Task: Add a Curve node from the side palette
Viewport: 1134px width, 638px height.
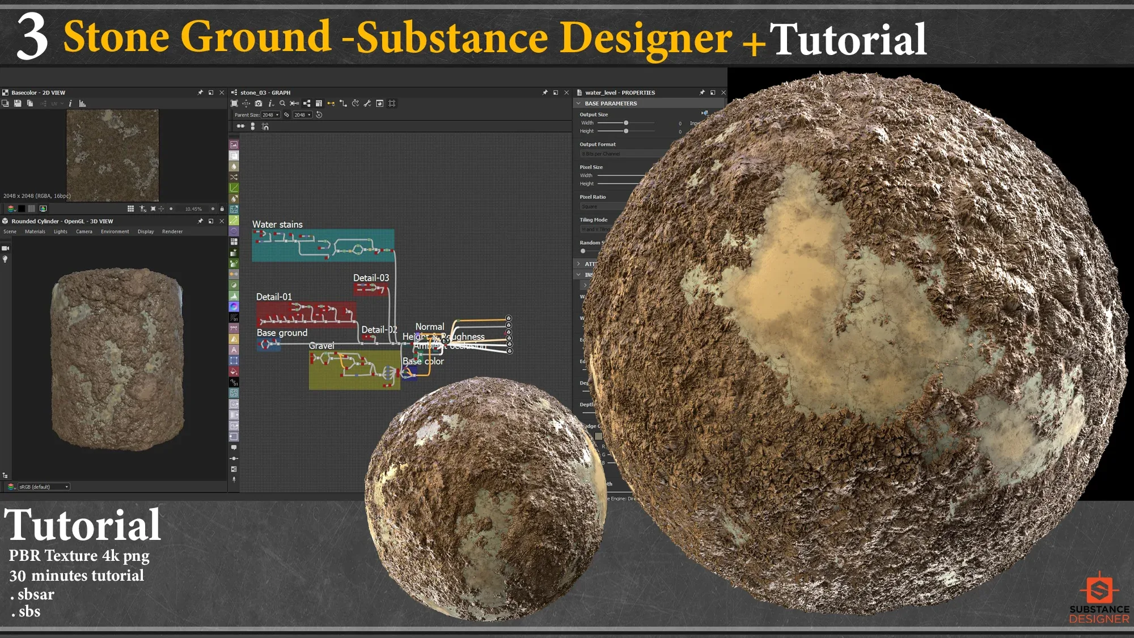Action: [x=234, y=188]
